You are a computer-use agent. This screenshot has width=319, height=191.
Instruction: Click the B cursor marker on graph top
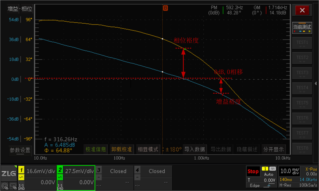click(x=165, y=7)
